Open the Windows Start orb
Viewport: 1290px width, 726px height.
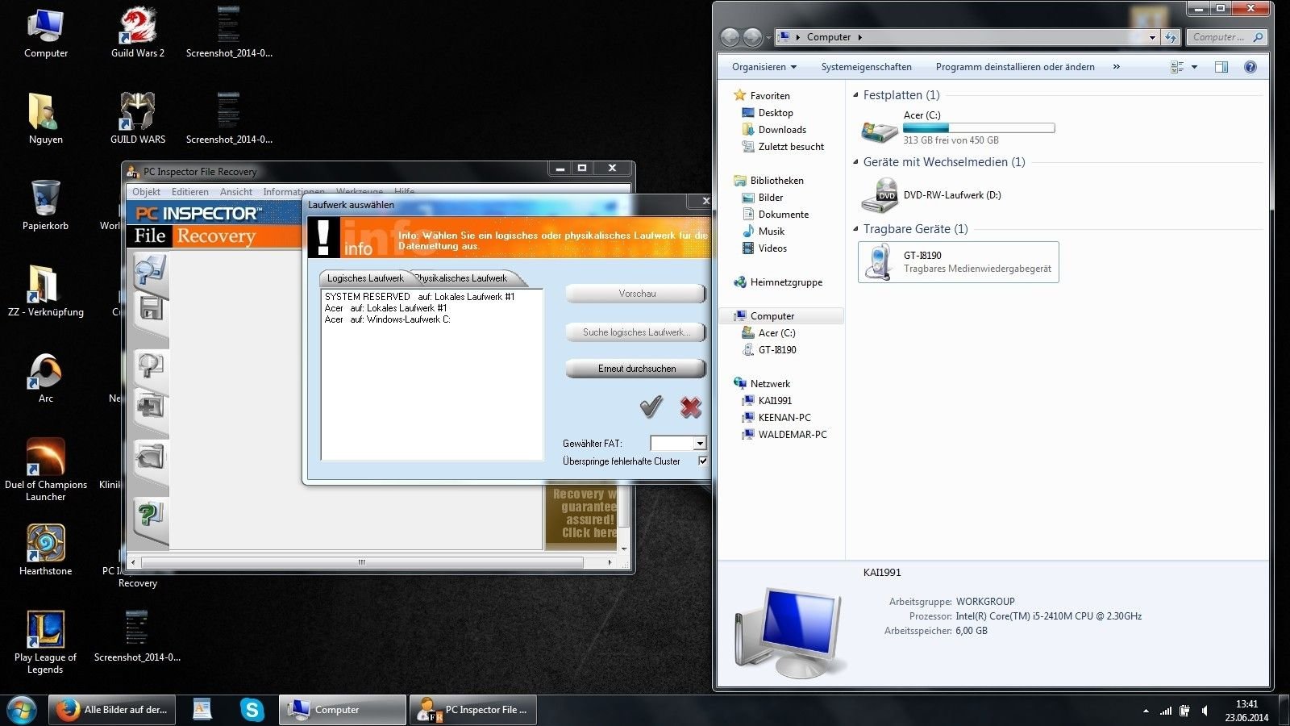tap(22, 710)
